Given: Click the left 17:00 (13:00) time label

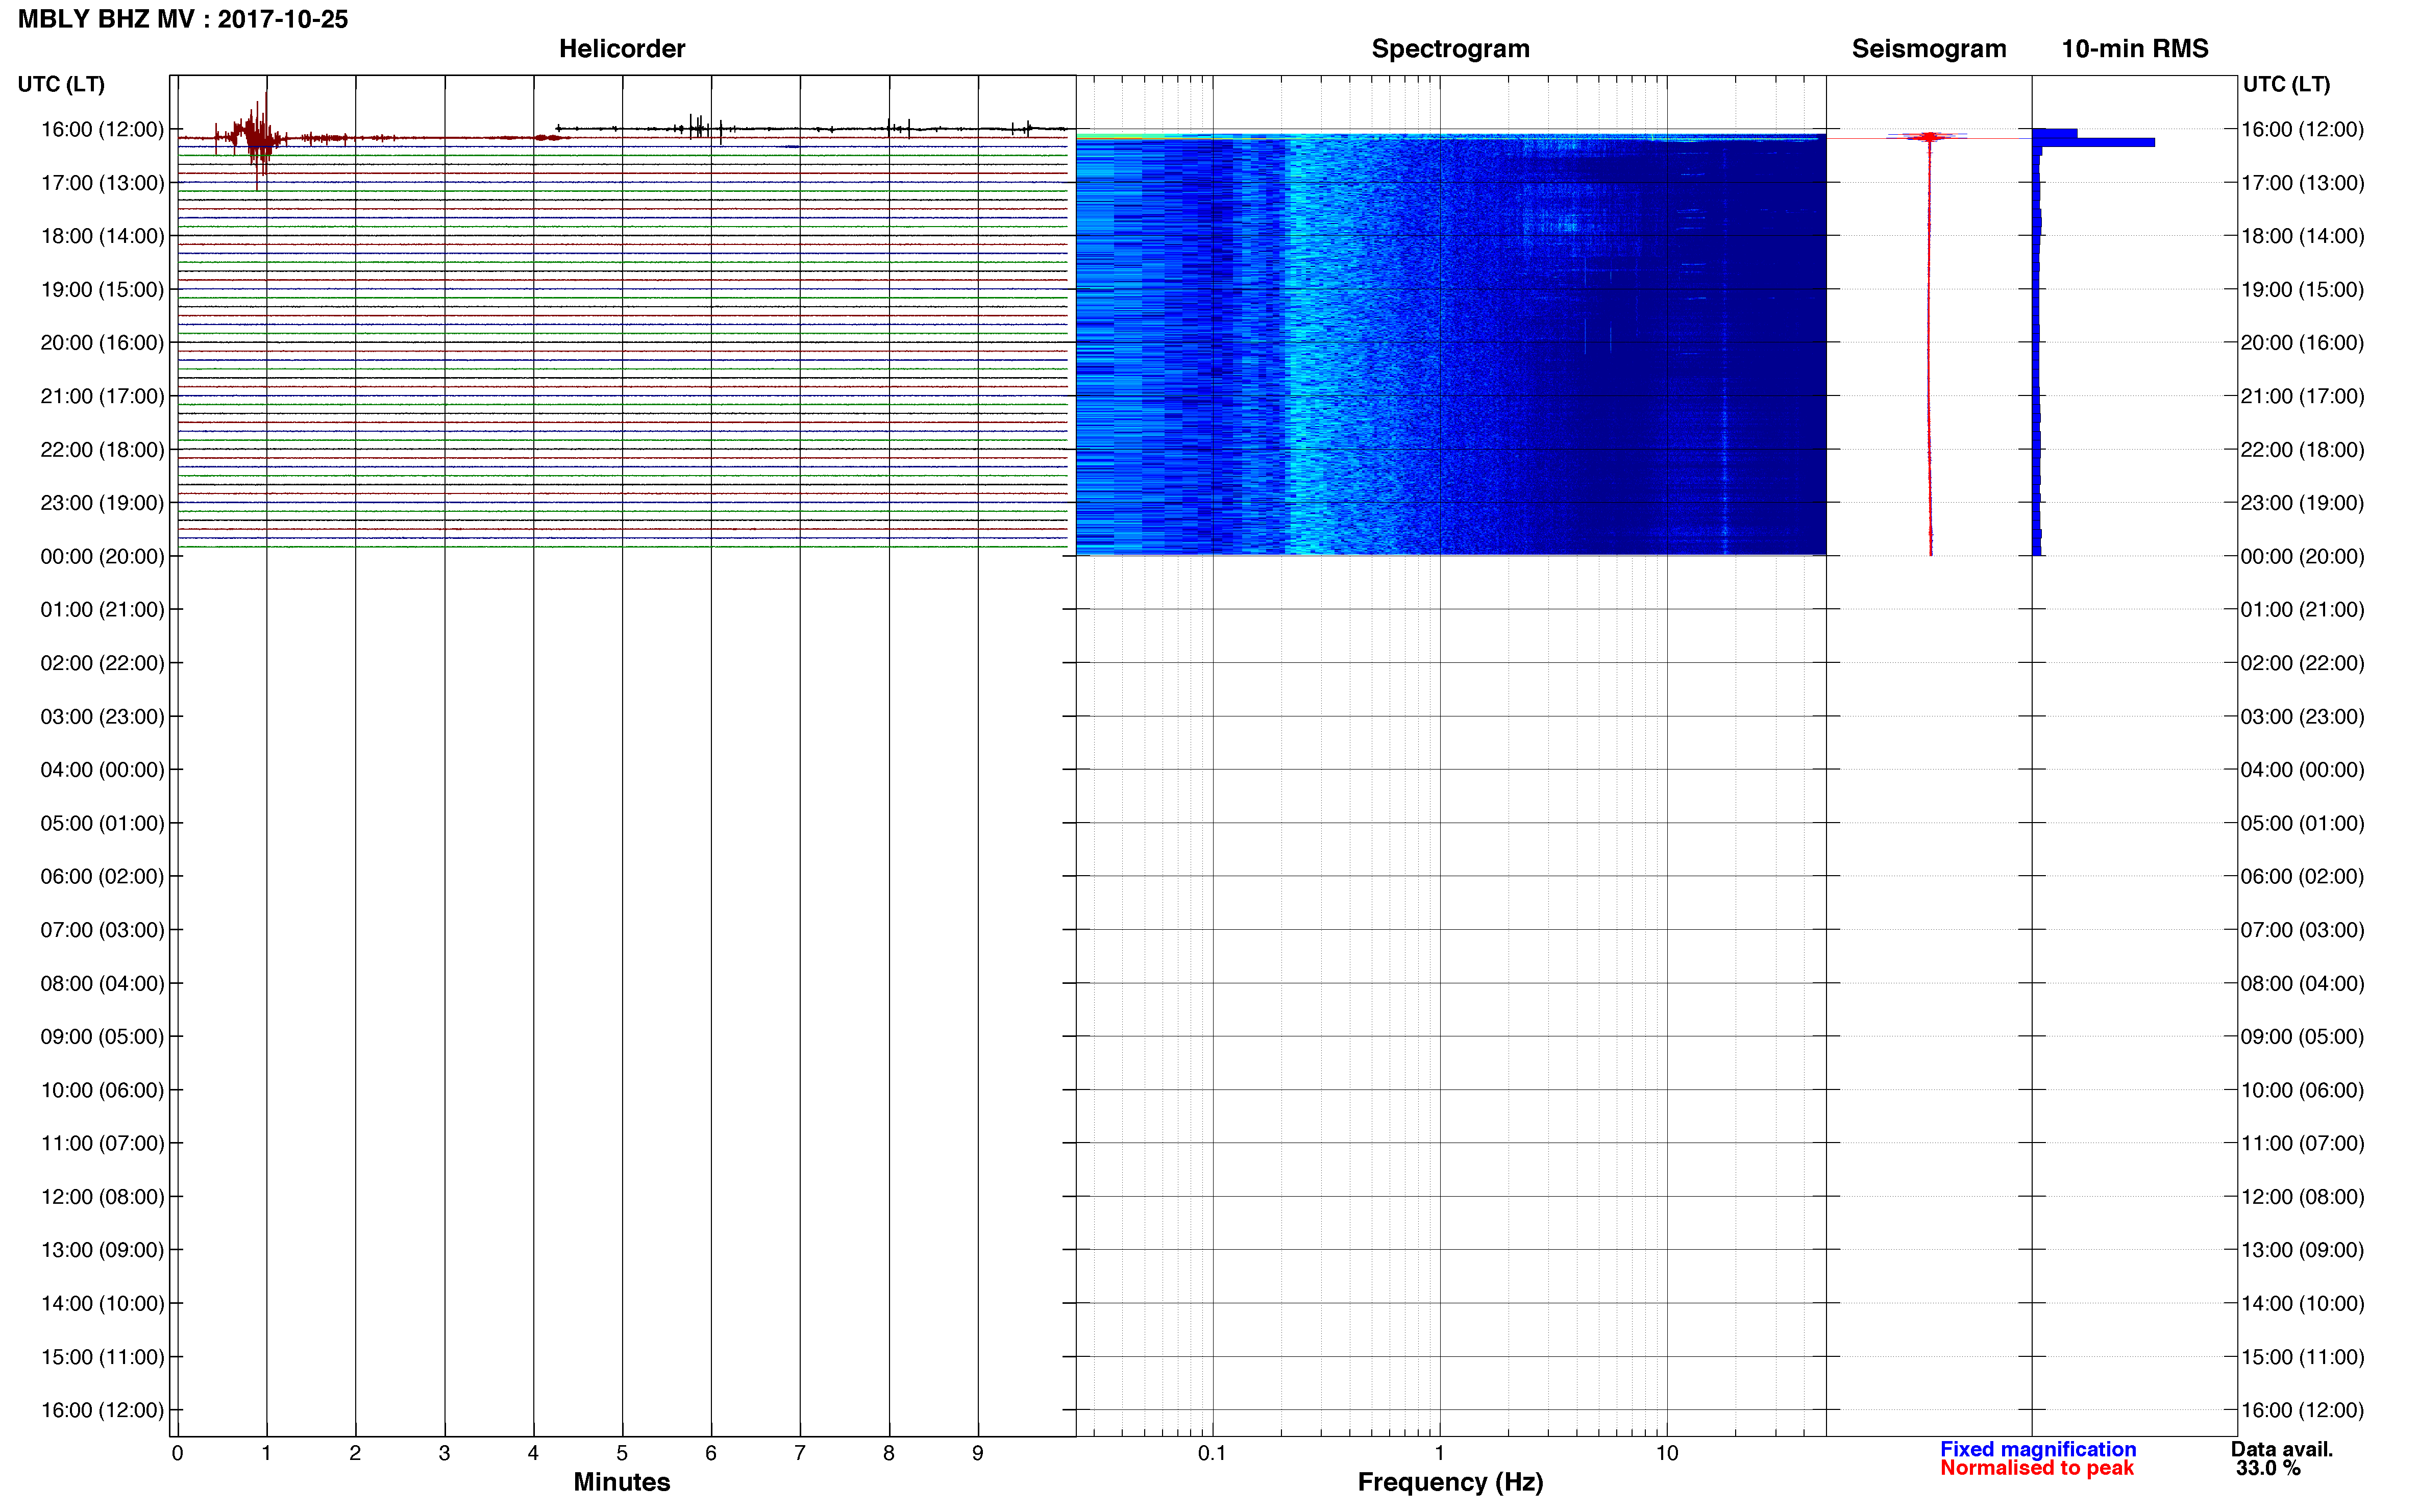Looking at the screenshot, I should [102, 183].
